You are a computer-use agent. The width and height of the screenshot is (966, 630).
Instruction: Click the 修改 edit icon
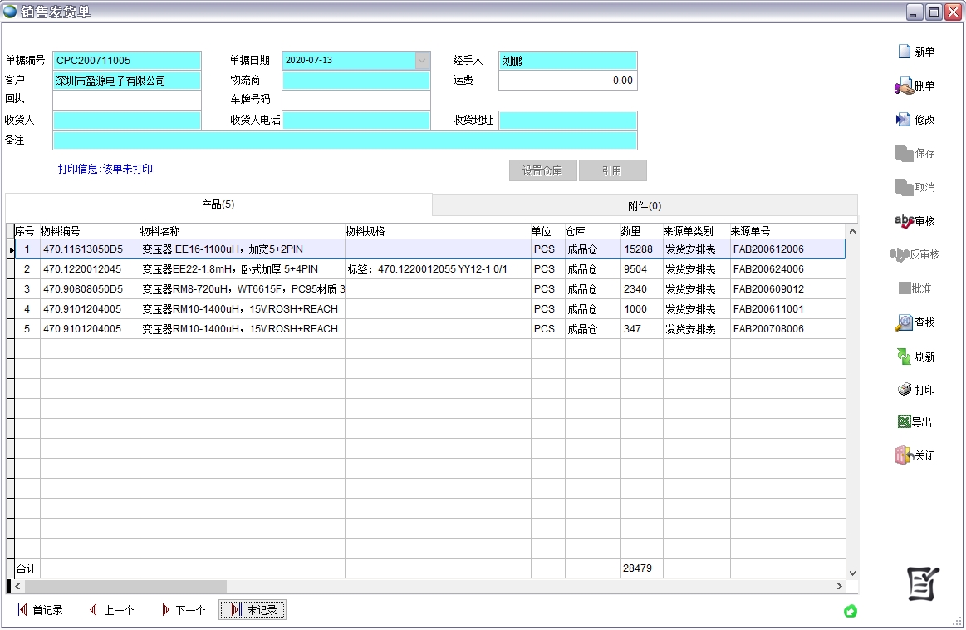point(904,120)
